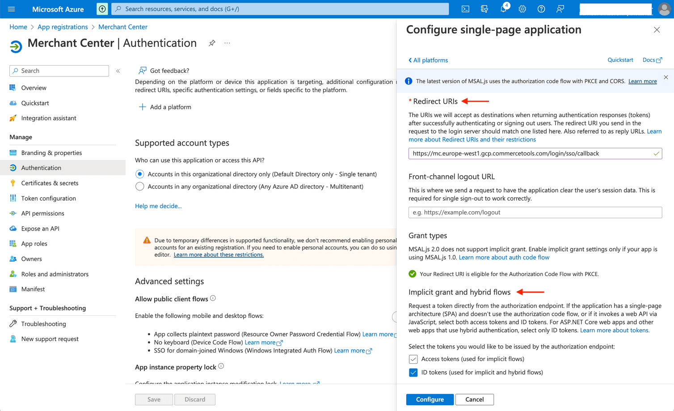Open Learn more about tokens link
This screenshot has height=411, width=674.
[x=615, y=331]
